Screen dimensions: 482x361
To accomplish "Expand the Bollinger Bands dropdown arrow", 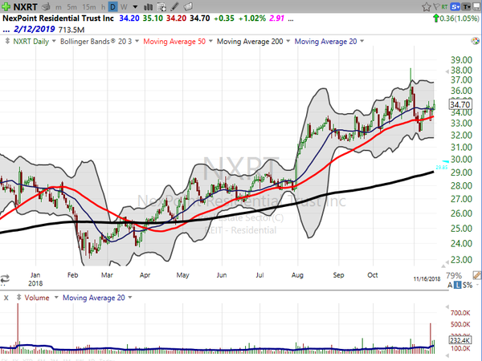I will 137,41.
